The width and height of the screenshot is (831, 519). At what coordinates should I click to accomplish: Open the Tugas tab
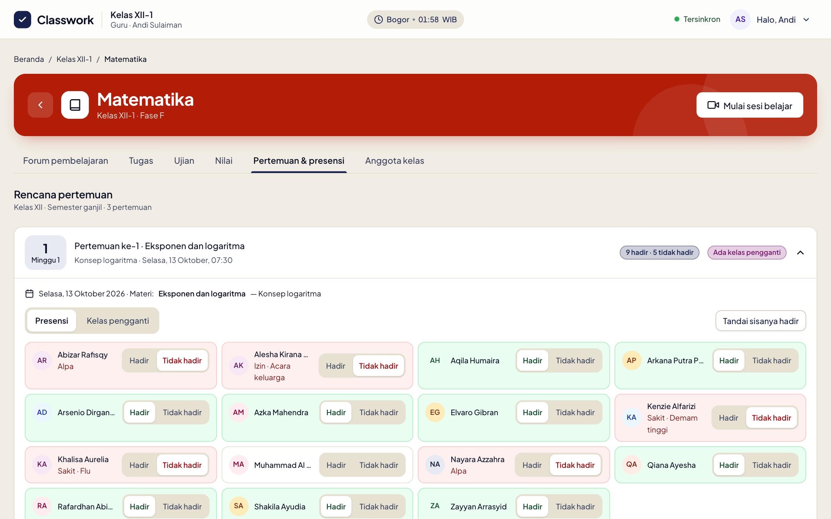(141, 161)
